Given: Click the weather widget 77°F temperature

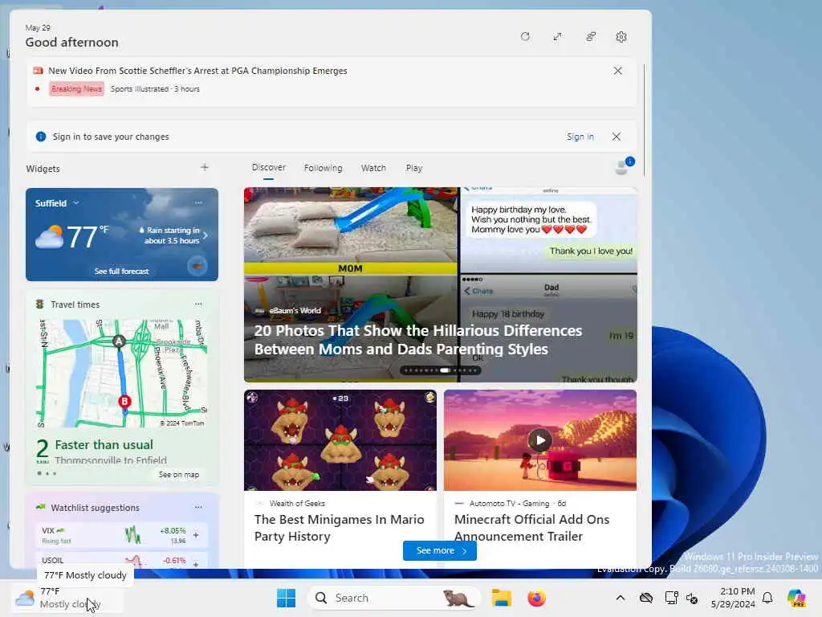Looking at the screenshot, I should (87, 237).
